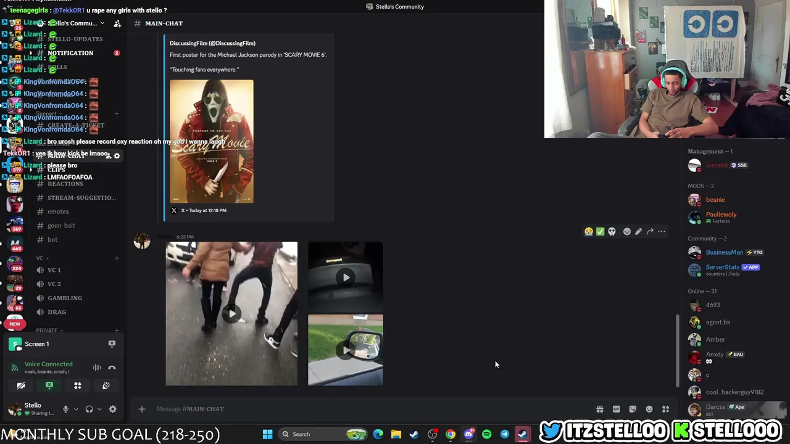Viewport: 790px width, 444px height.
Task: Open the DiscussingFilm (@DiscussingFilm) link
Action: point(212,43)
